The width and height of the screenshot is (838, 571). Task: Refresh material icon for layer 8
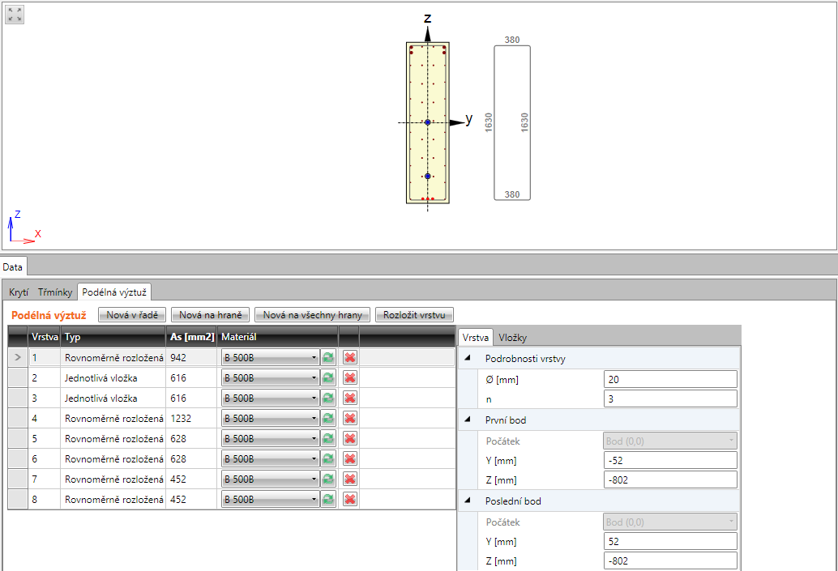click(x=328, y=500)
